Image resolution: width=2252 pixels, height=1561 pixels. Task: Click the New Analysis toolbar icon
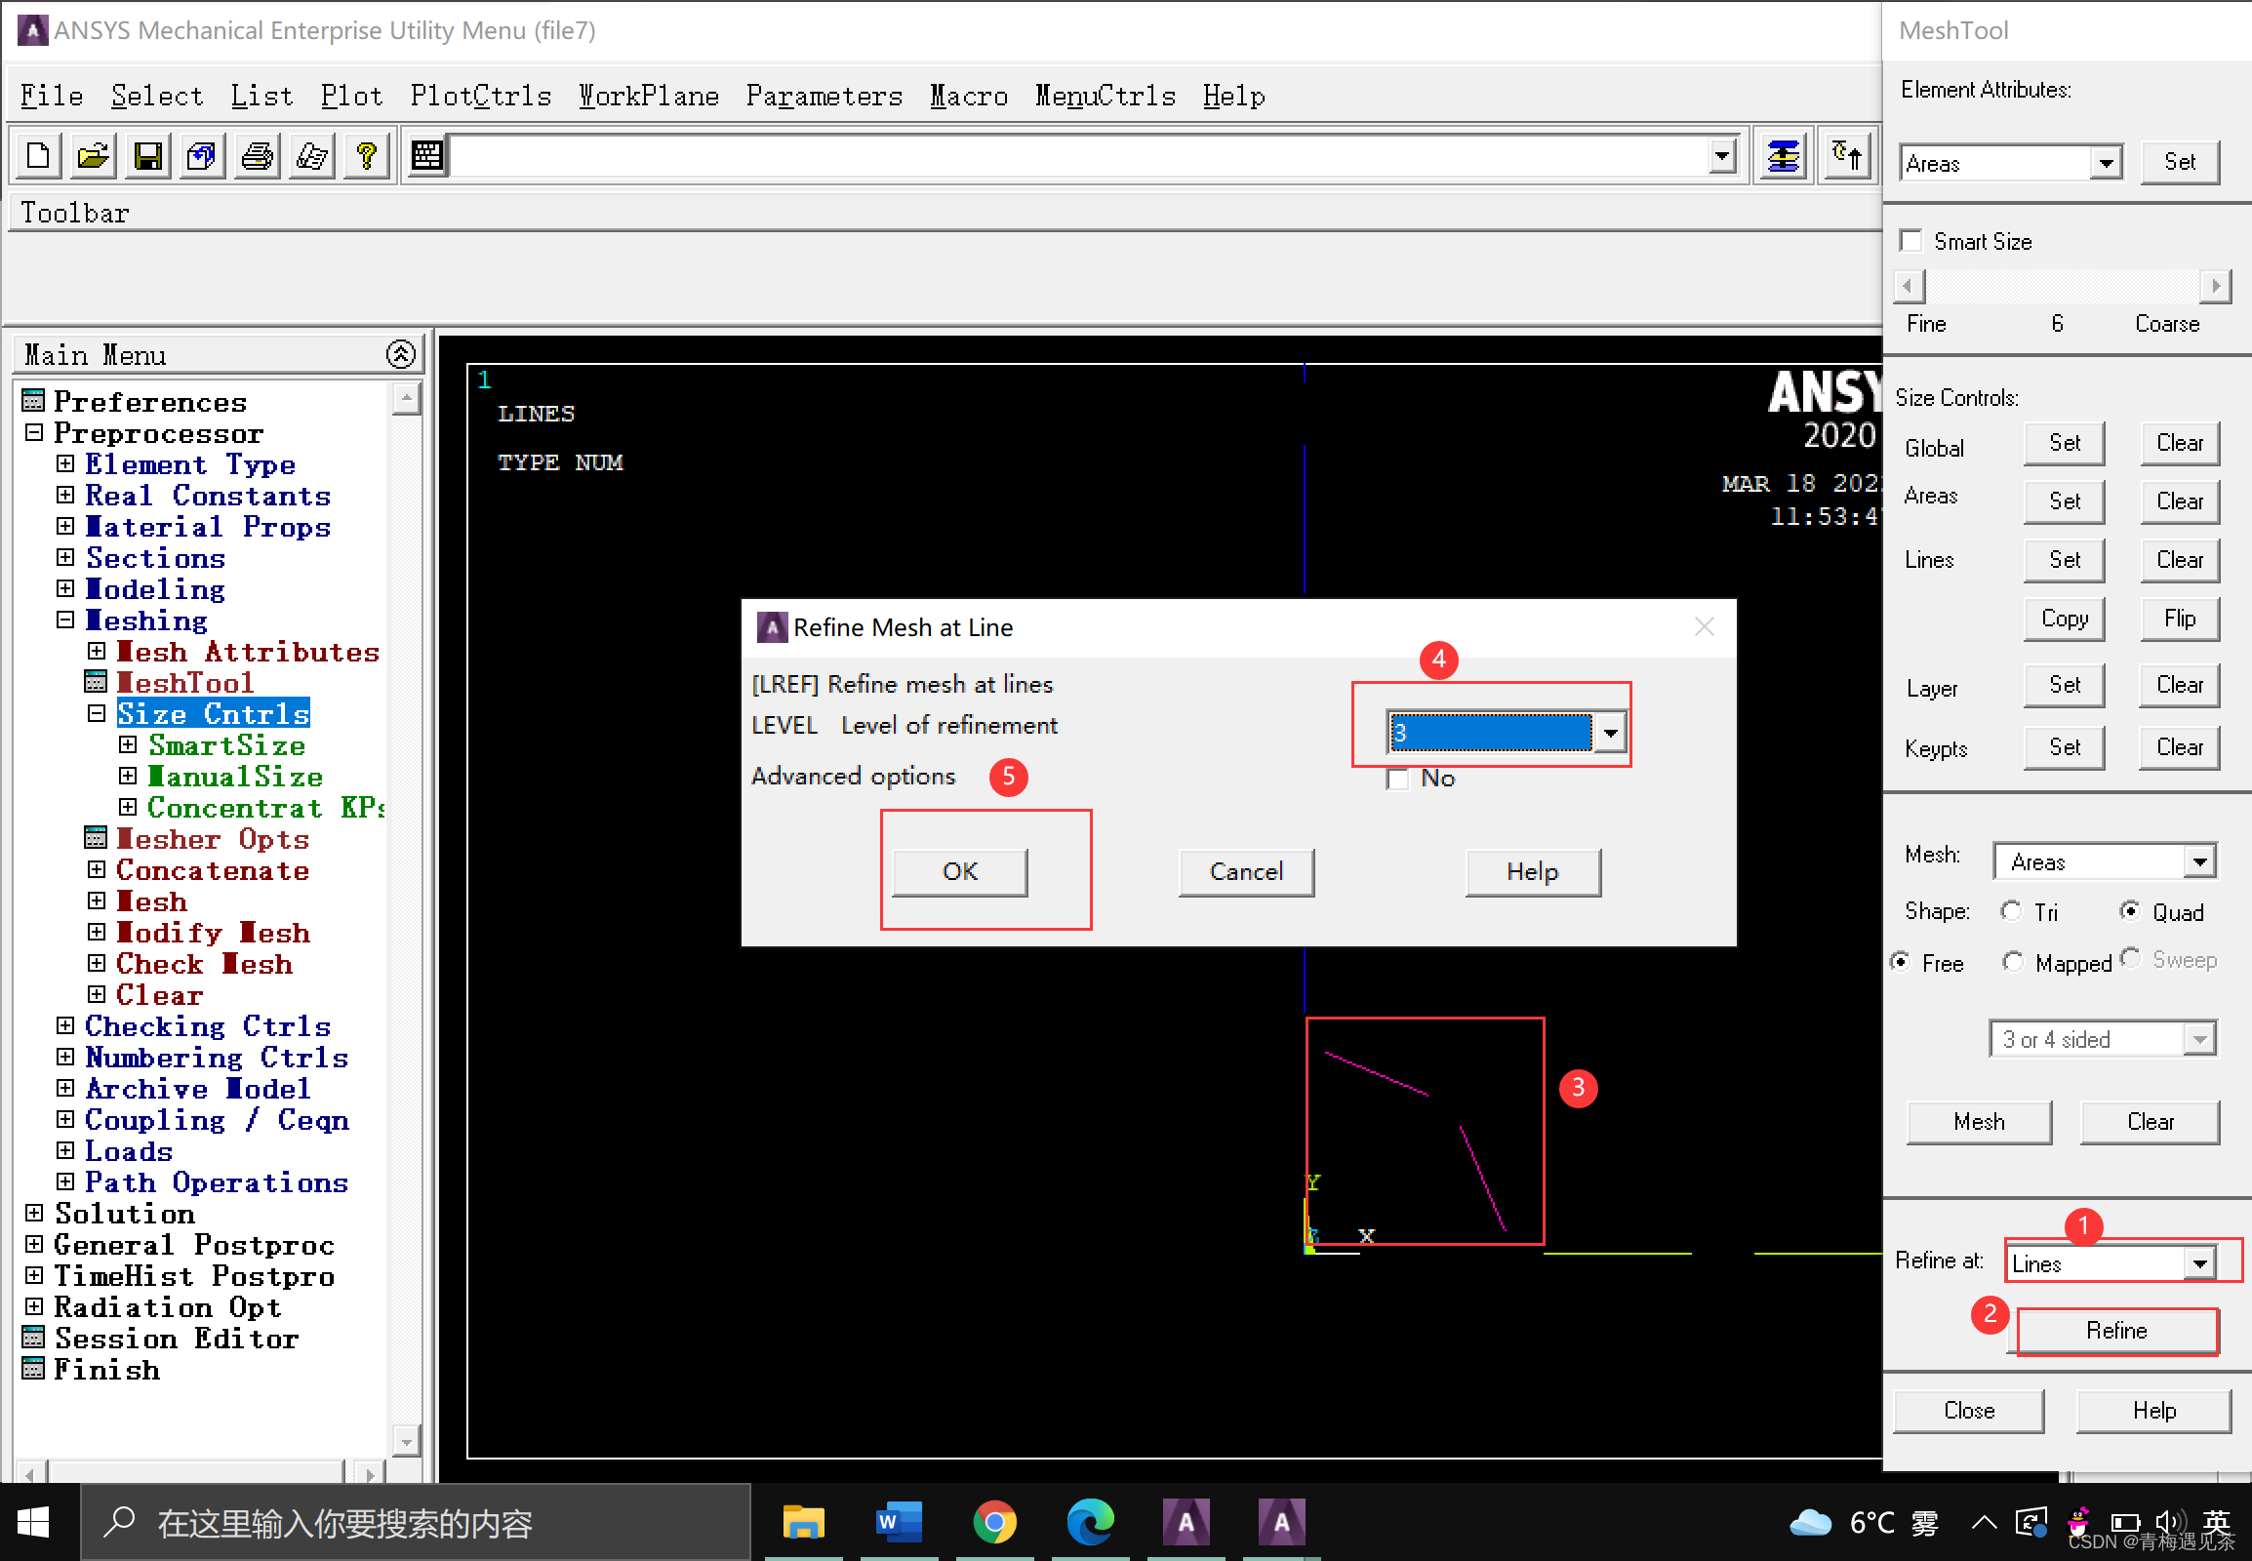point(39,155)
